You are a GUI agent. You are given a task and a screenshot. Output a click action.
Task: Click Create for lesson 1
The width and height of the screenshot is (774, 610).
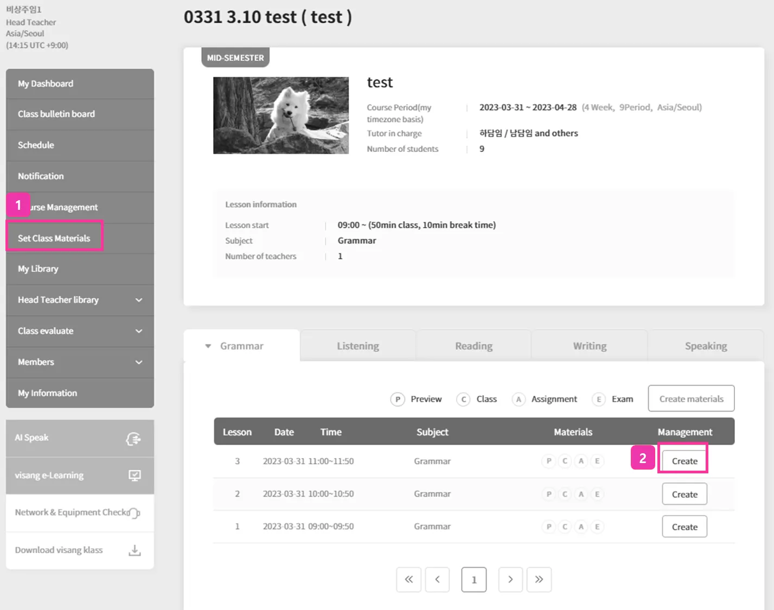685,526
